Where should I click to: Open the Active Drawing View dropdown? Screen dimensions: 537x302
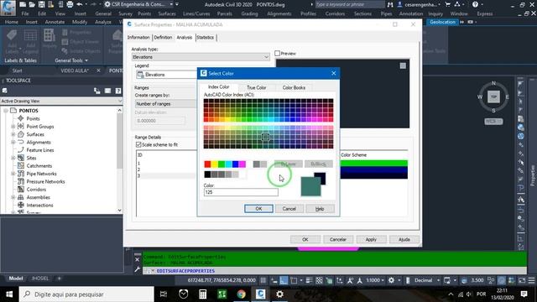(x=61, y=101)
